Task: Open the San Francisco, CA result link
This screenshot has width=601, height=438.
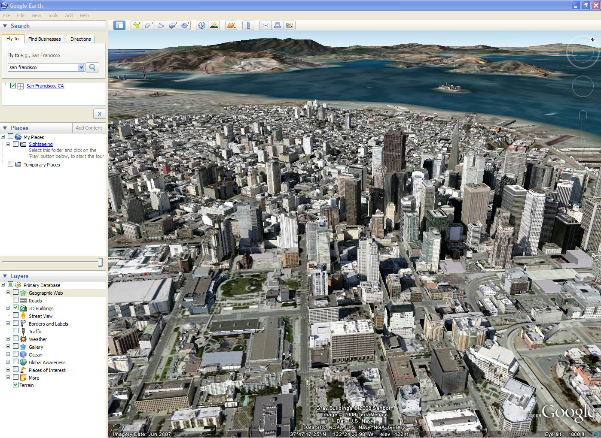Action: pos(45,86)
